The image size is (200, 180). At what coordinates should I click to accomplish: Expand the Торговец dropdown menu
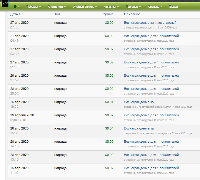[134, 7]
